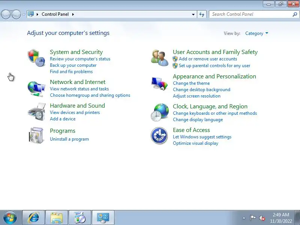The image size is (300, 225).
Task: Open the System and Security shield icon
Action: (x=36, y=58)
